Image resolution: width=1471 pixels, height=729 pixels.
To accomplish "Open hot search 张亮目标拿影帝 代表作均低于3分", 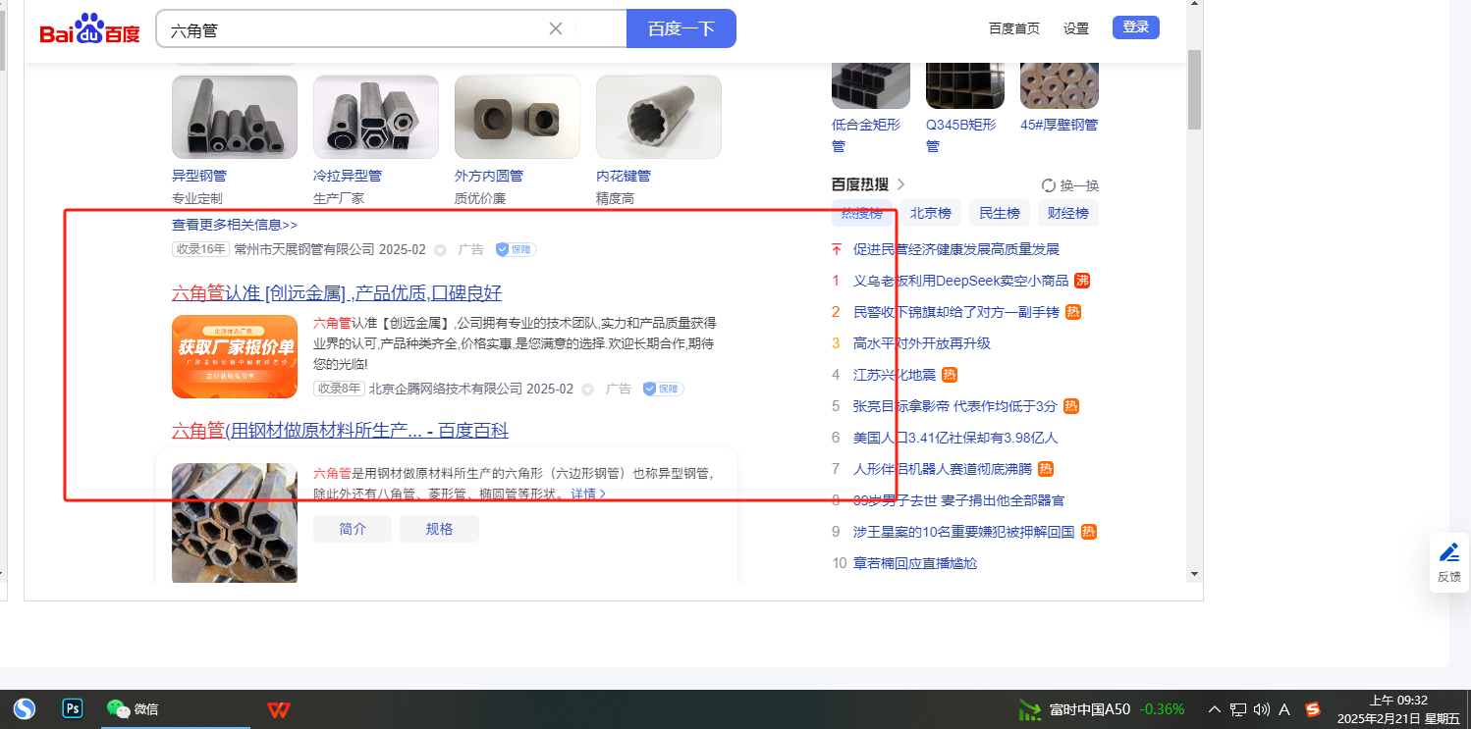I will pos(954,406).
